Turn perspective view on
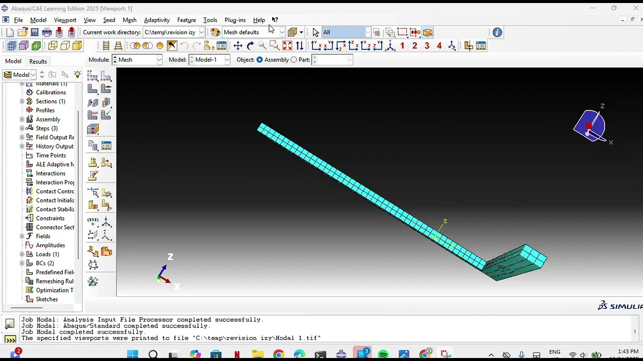This screenshot has width=643, height=361. pyautogui.click(x=118, y=46)
